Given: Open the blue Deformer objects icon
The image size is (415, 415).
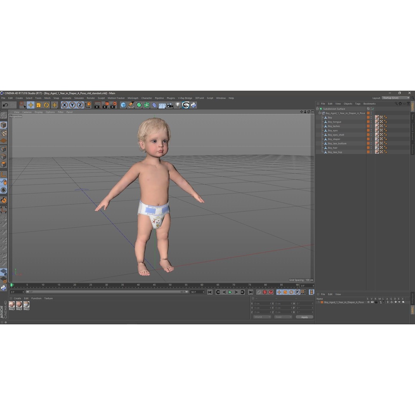Looking at the screenshot, I should 154,105.
